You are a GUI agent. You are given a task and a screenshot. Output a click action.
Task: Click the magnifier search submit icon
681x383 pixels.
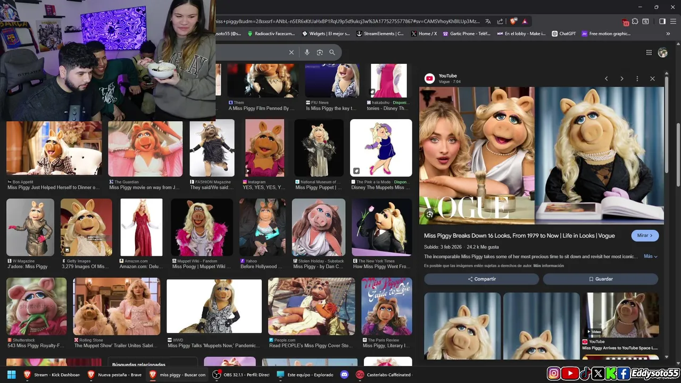[332, 52]
